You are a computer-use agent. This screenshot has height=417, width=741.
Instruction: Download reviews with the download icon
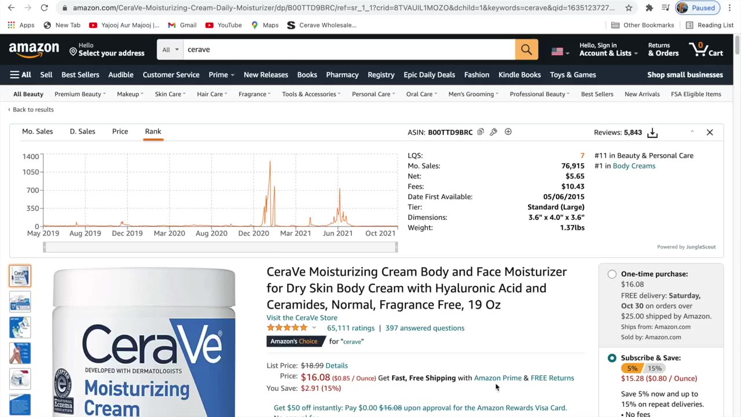pos(652,133)
